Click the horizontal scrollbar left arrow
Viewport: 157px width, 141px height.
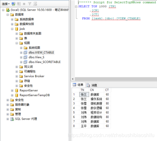[73, 79]
